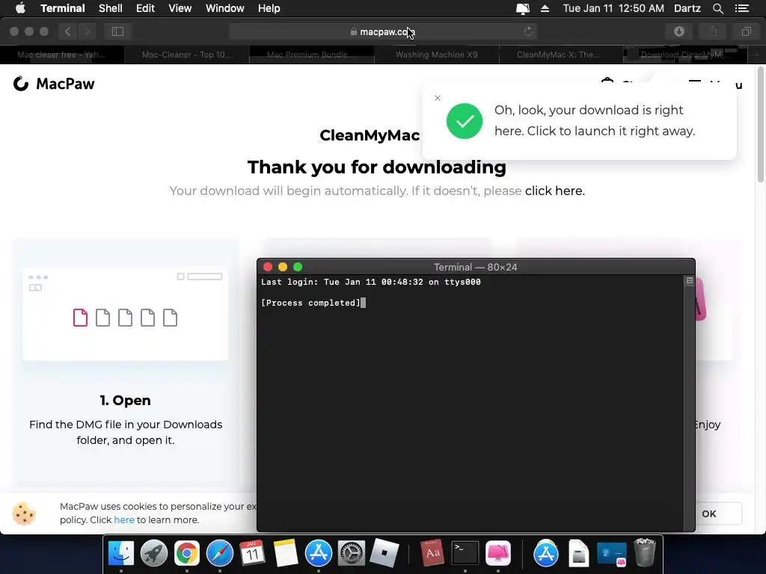Click the Dartz user name in menu bar

point(687,8)
